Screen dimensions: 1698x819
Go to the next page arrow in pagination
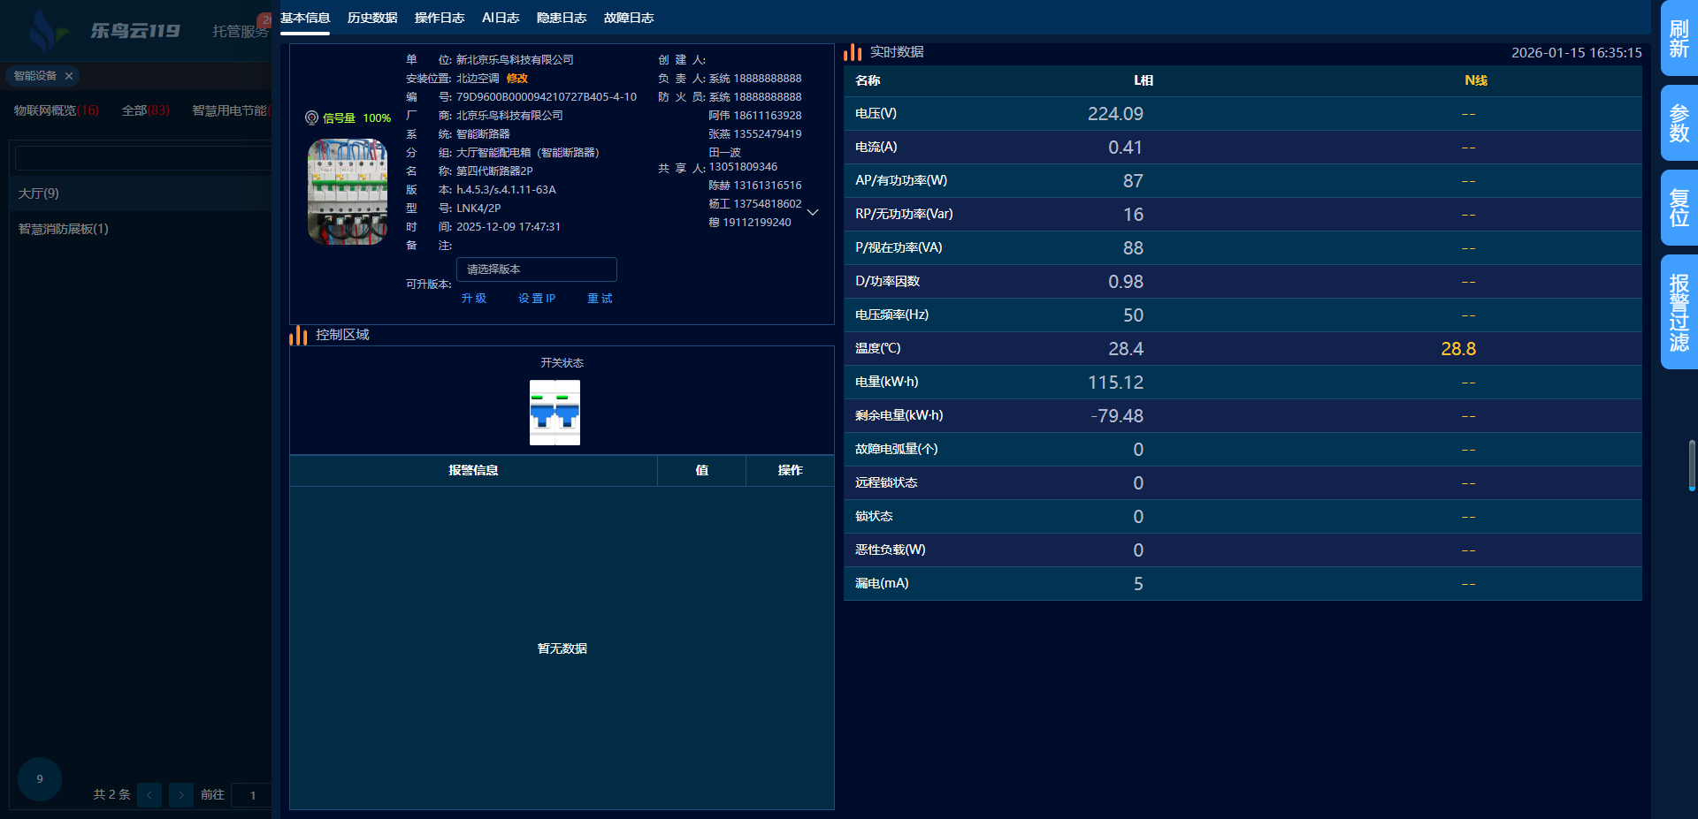coord(181,795)
